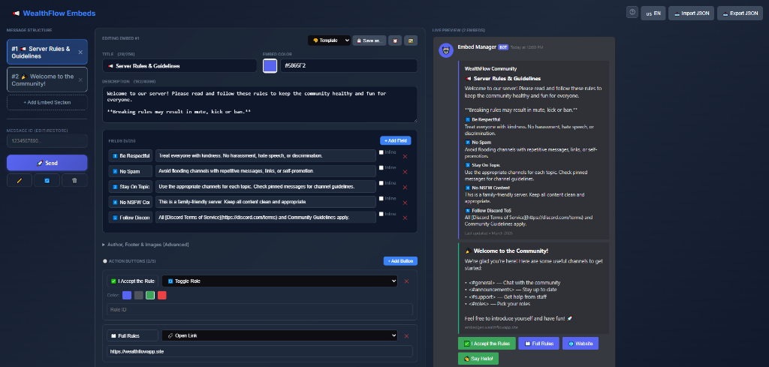Click the preview Full Rules button
Image resolution: width=769 pixels, height=367 pixels.
click(x=539, y=344)
